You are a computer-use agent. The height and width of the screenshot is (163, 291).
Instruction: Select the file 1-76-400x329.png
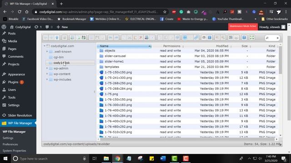point(187,121)
